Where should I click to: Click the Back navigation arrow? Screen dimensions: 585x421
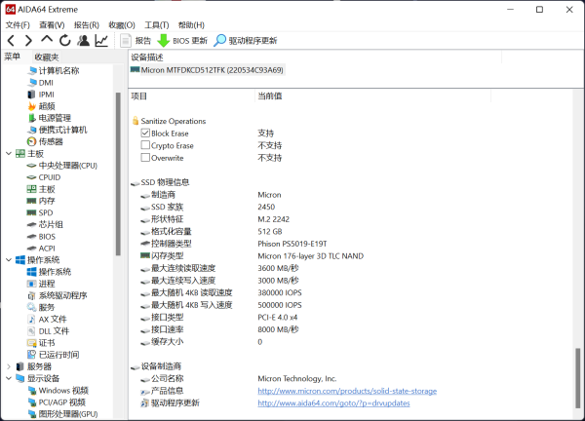coord(11,40)
